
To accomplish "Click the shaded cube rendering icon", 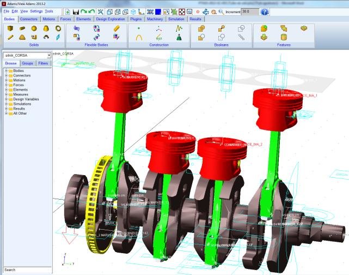I will tap(133, 12).
